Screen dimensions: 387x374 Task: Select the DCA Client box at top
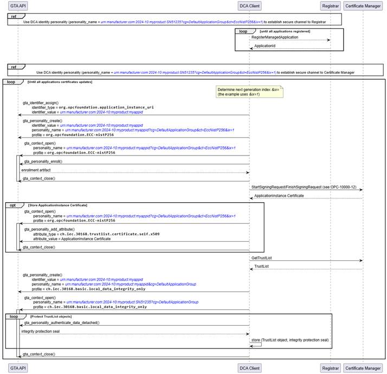249,6
